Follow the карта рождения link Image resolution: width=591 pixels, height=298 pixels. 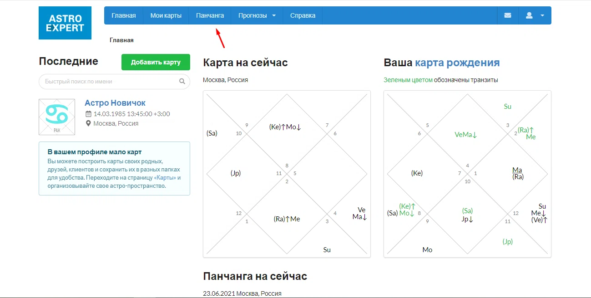coord(457,63)
